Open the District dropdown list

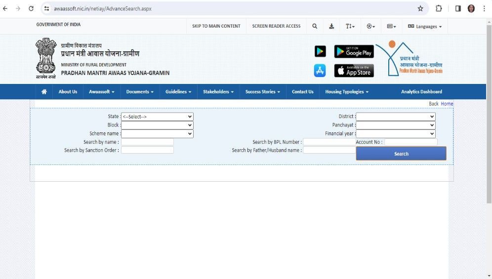pos(395,117)
